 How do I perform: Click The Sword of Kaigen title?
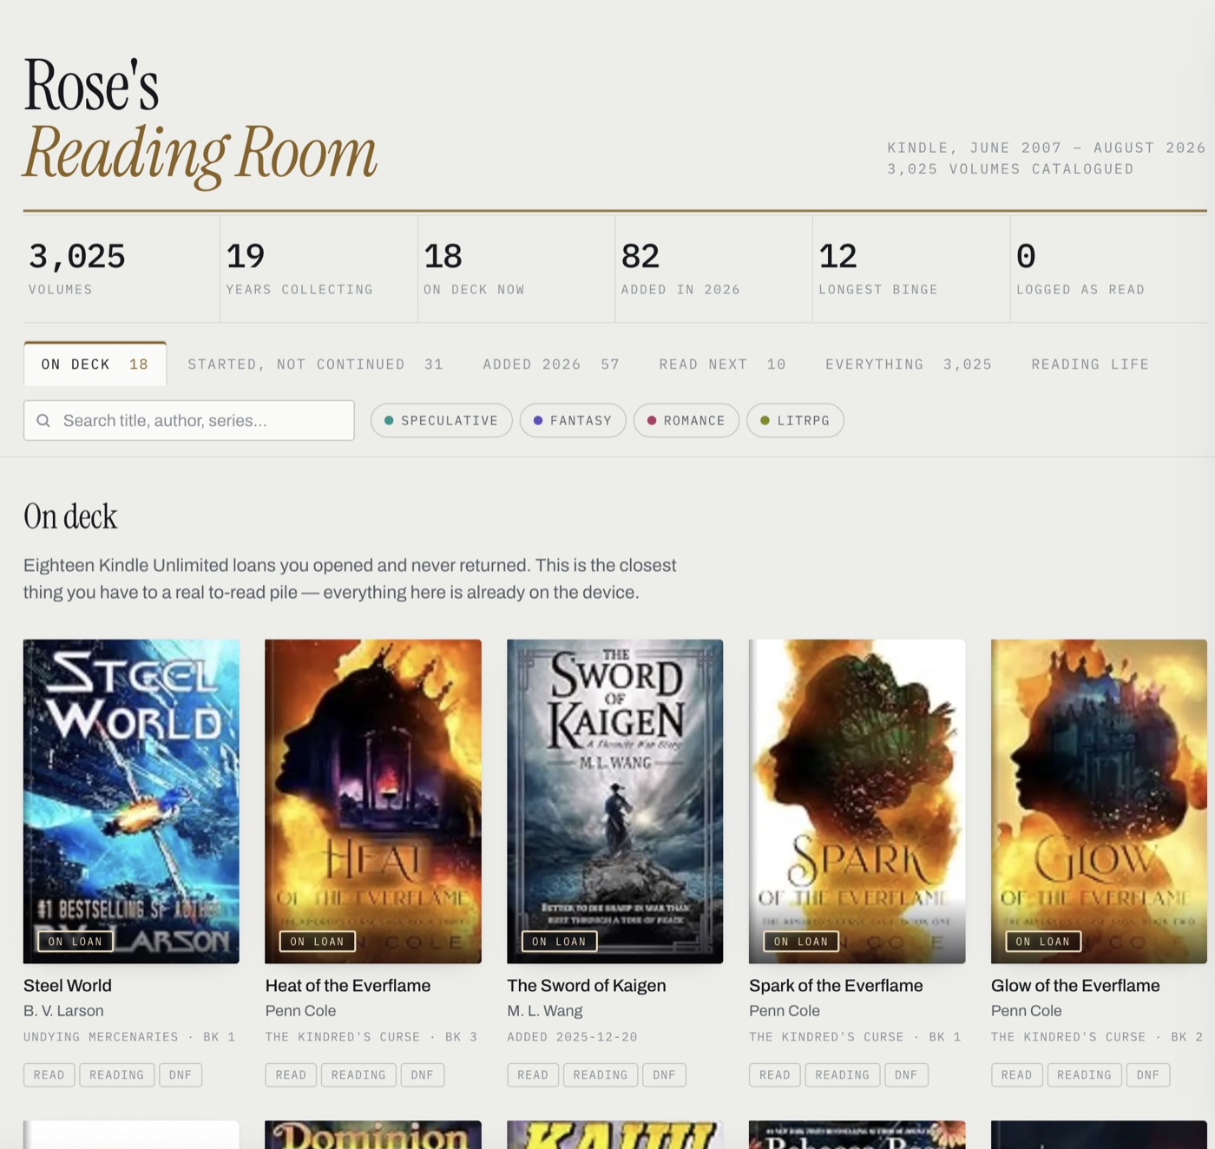pyautogui.click(x=587, y=986)
